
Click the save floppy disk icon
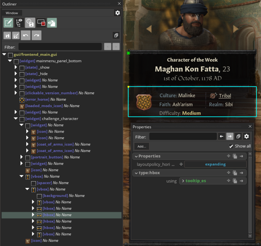tap(7, 36)
